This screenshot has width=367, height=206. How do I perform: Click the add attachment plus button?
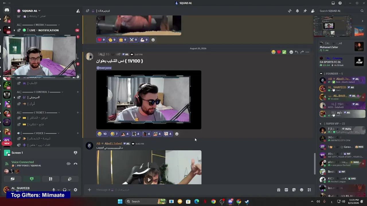[x=89, y=190]
